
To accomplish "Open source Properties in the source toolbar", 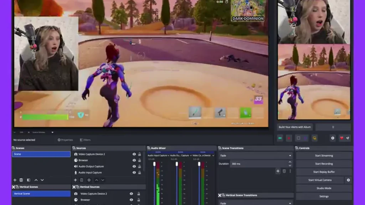I will pyautogui.click(x=65, y=140).
